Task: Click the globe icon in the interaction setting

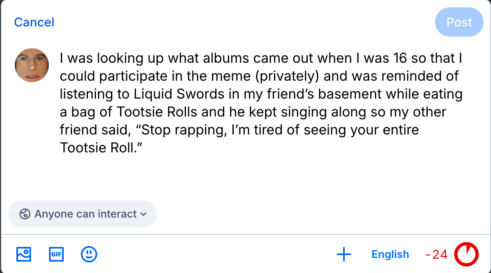Action: tap(25, 214)
